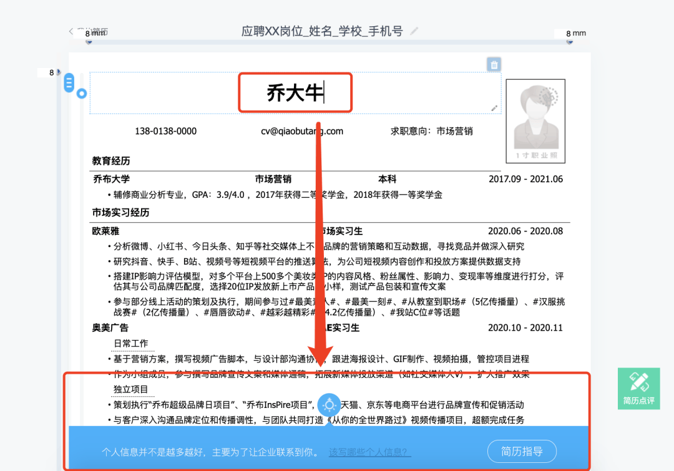Delete the 乔大牛 name block using trash icon
Screen dimensions: 674x471
(494, 64)
